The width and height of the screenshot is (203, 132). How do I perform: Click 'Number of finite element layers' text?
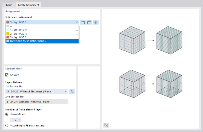(24, 109)
